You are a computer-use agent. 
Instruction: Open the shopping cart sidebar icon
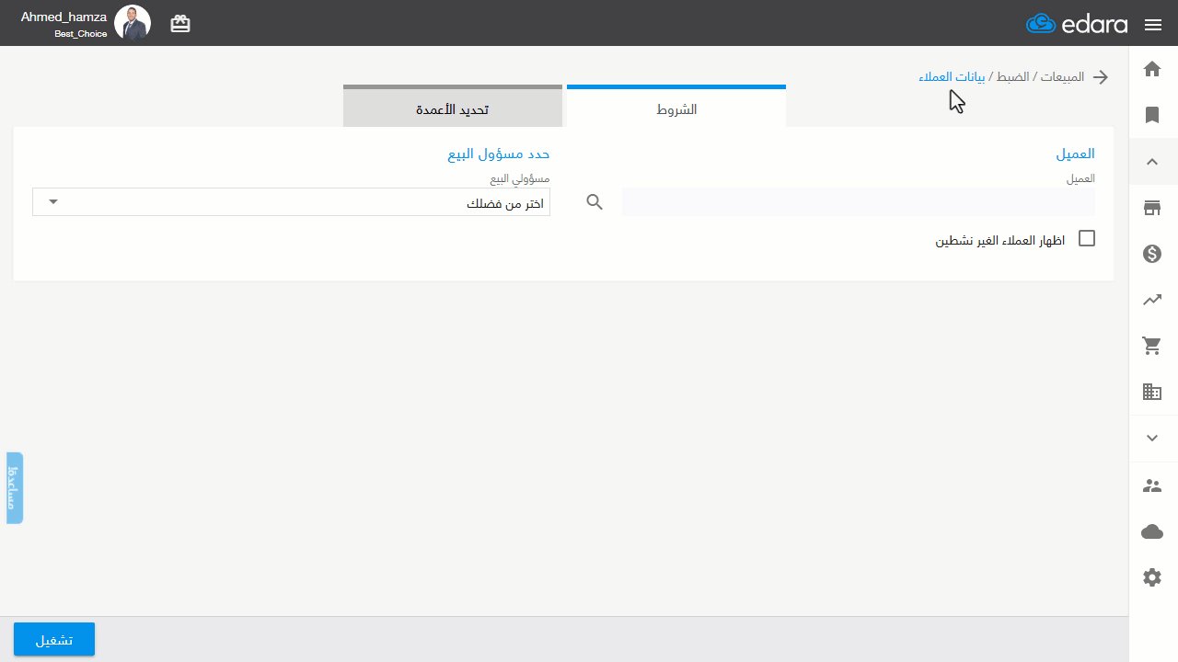tap(1152, 346)
